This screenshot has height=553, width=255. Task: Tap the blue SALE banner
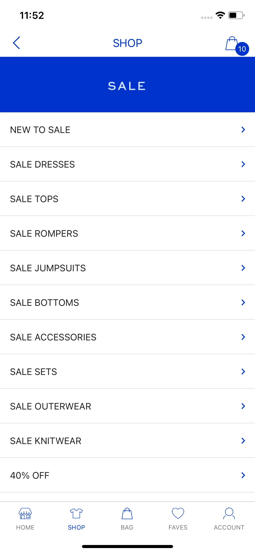pos(127,85)
